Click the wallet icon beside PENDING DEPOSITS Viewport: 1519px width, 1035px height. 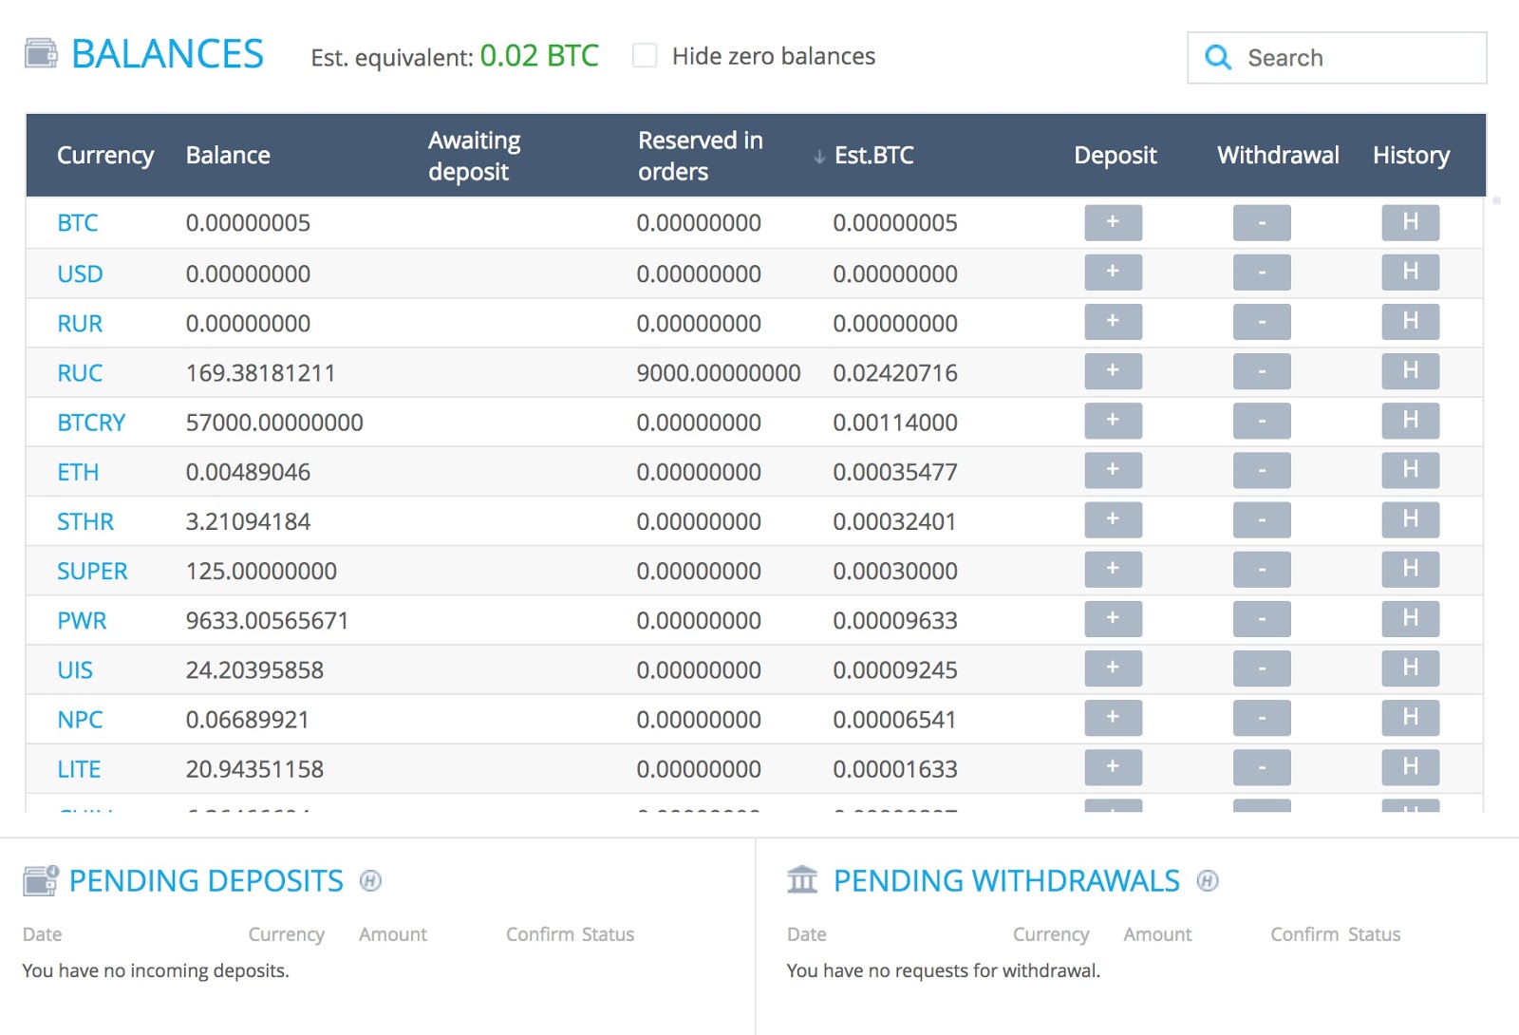click(40, 879)
